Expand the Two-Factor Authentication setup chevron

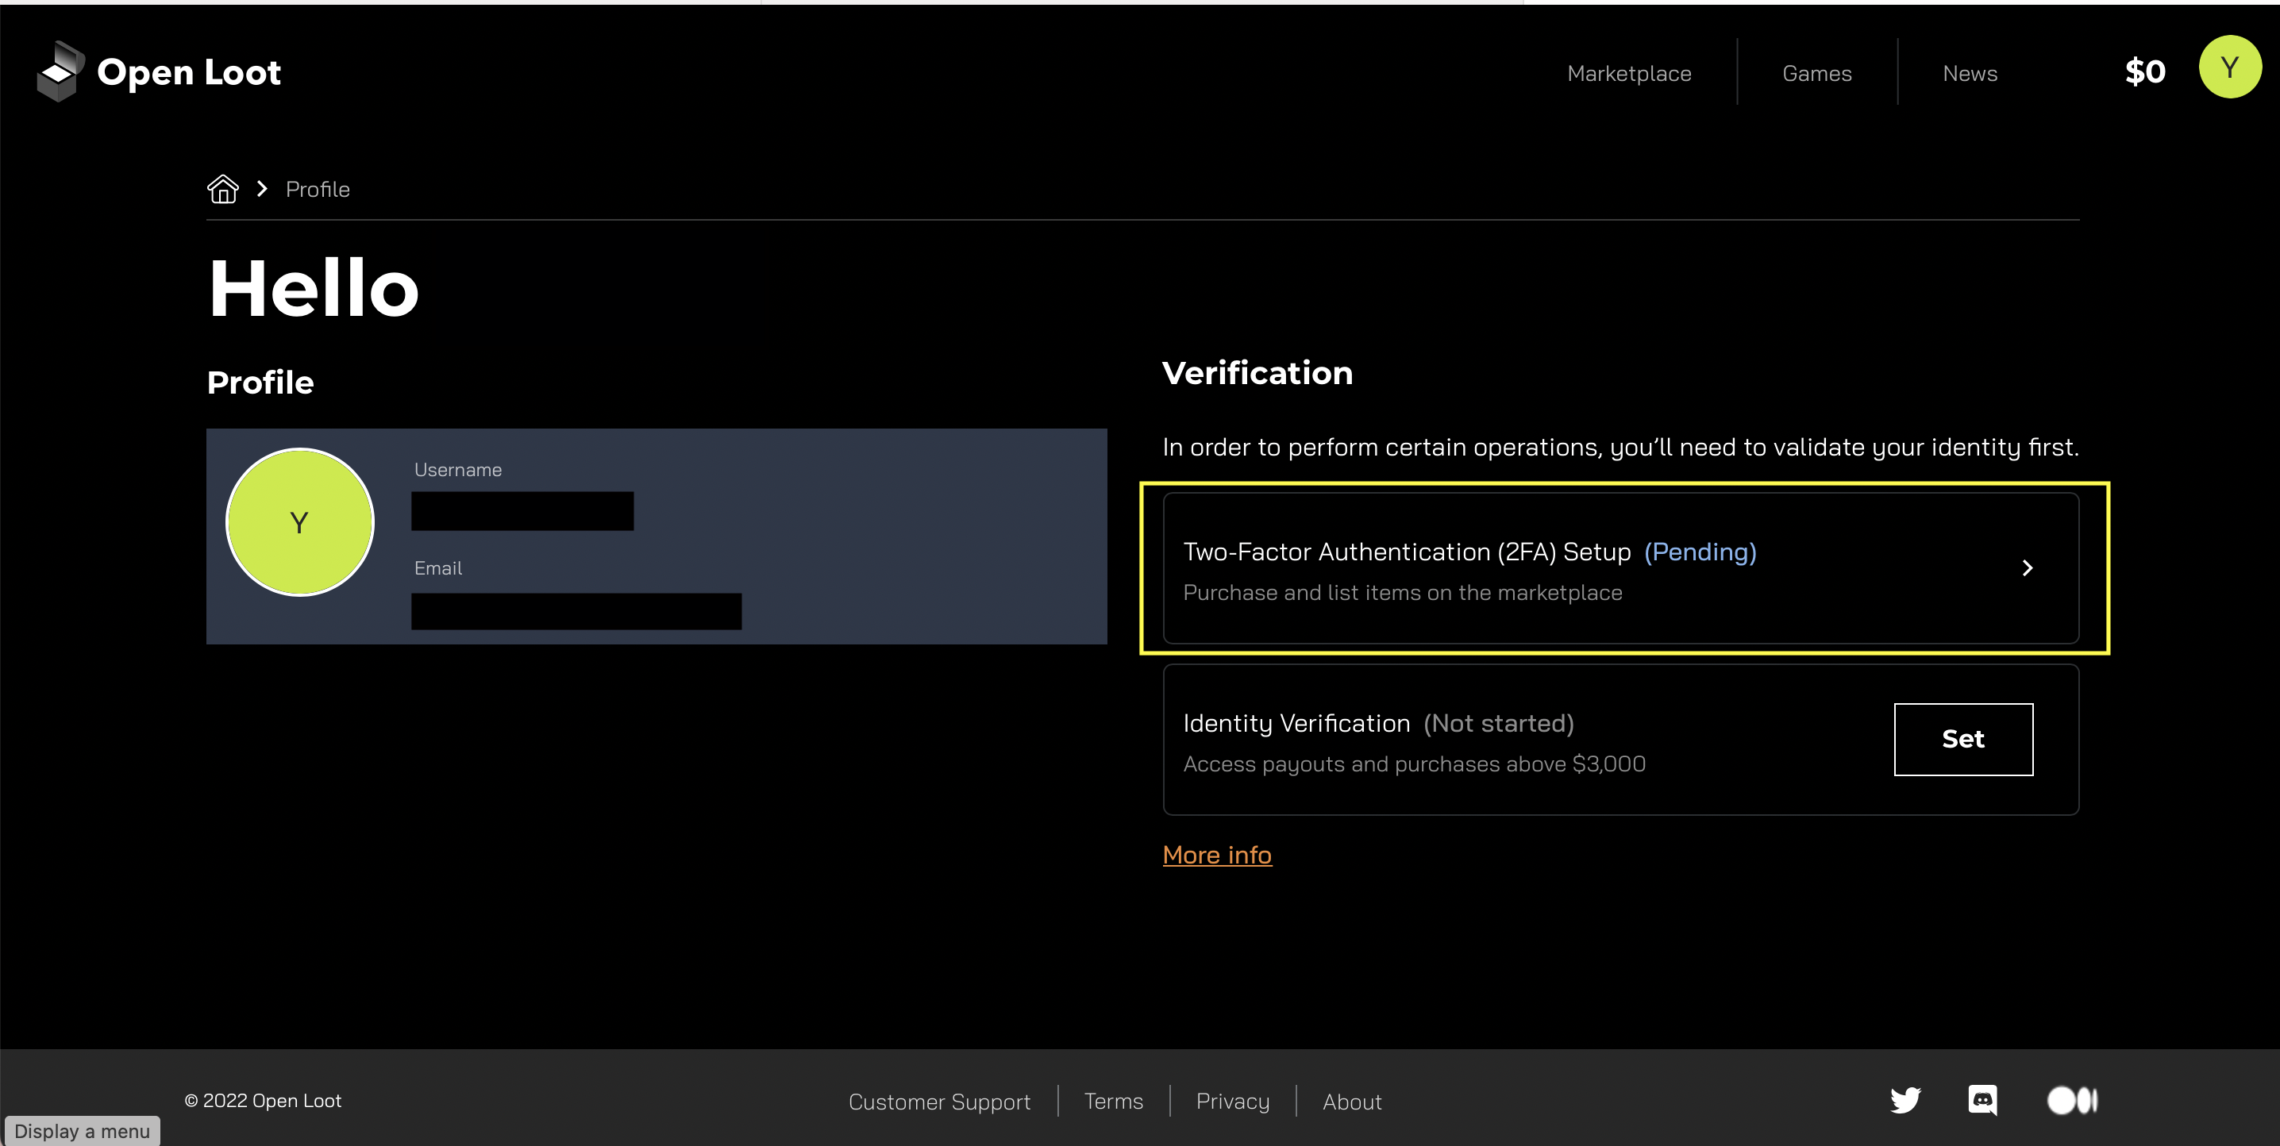2028,568
